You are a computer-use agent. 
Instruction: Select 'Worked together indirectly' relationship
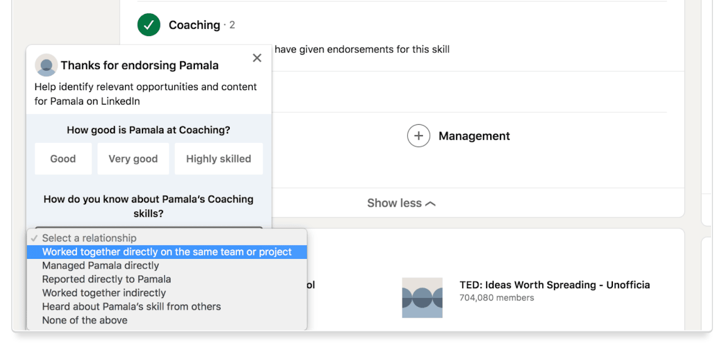104,293
